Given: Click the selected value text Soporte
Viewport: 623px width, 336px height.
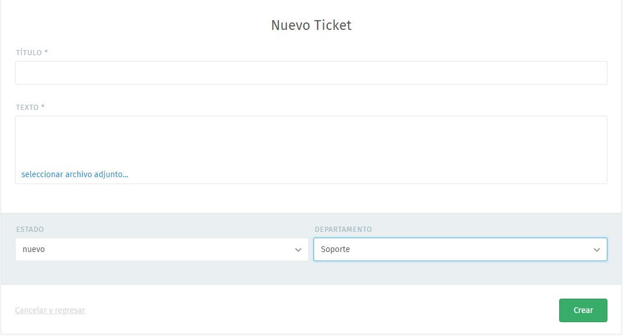Looking at the screenshot, I should coord(335,250).
